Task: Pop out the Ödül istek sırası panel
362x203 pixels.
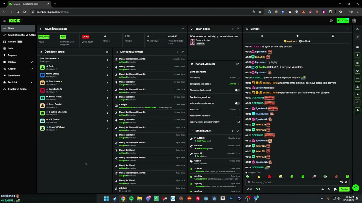Action: [x=107, y=52]
